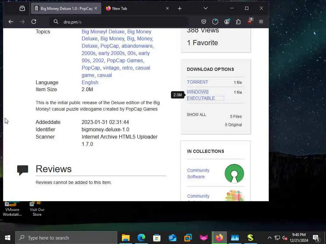
Task: Open the clock showing 9:40 PM
Action: pyautogui.click(x=299, y=238)
